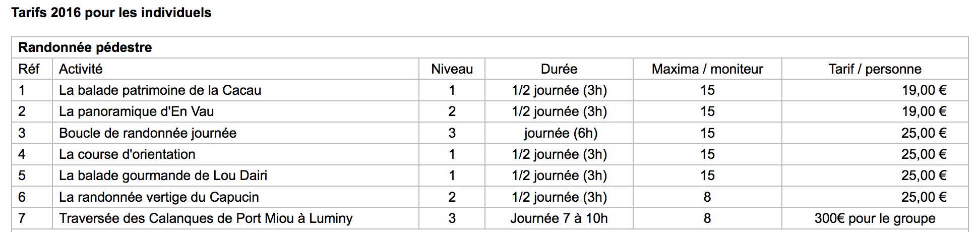This screenshot has width=977, height=232.
Task: Click the 'Journée 7 à 10h' duration cell
Action: 559,218
